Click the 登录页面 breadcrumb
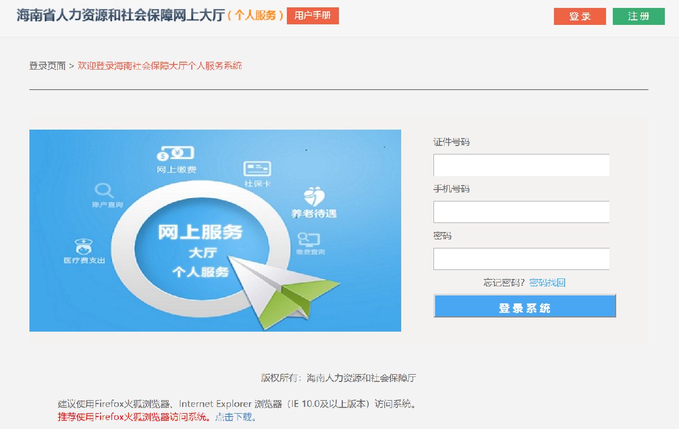Viewport: 679px width, 429px height. click(x=48, y=66)
